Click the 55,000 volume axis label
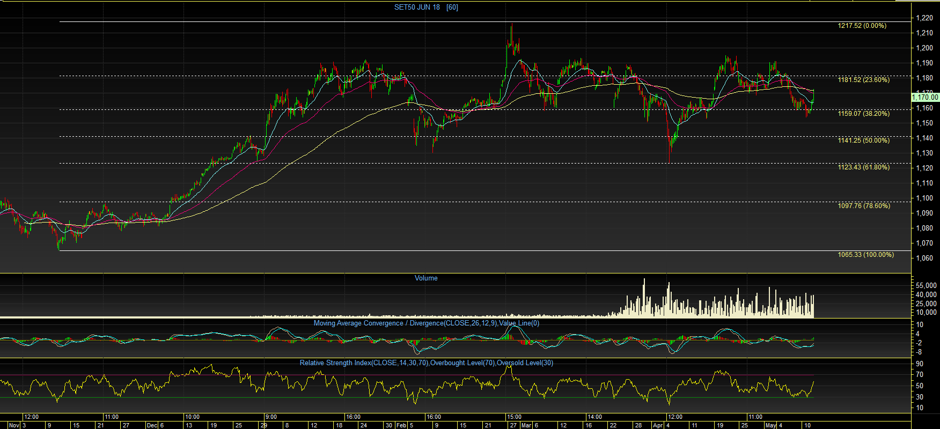 pos(927,286)
